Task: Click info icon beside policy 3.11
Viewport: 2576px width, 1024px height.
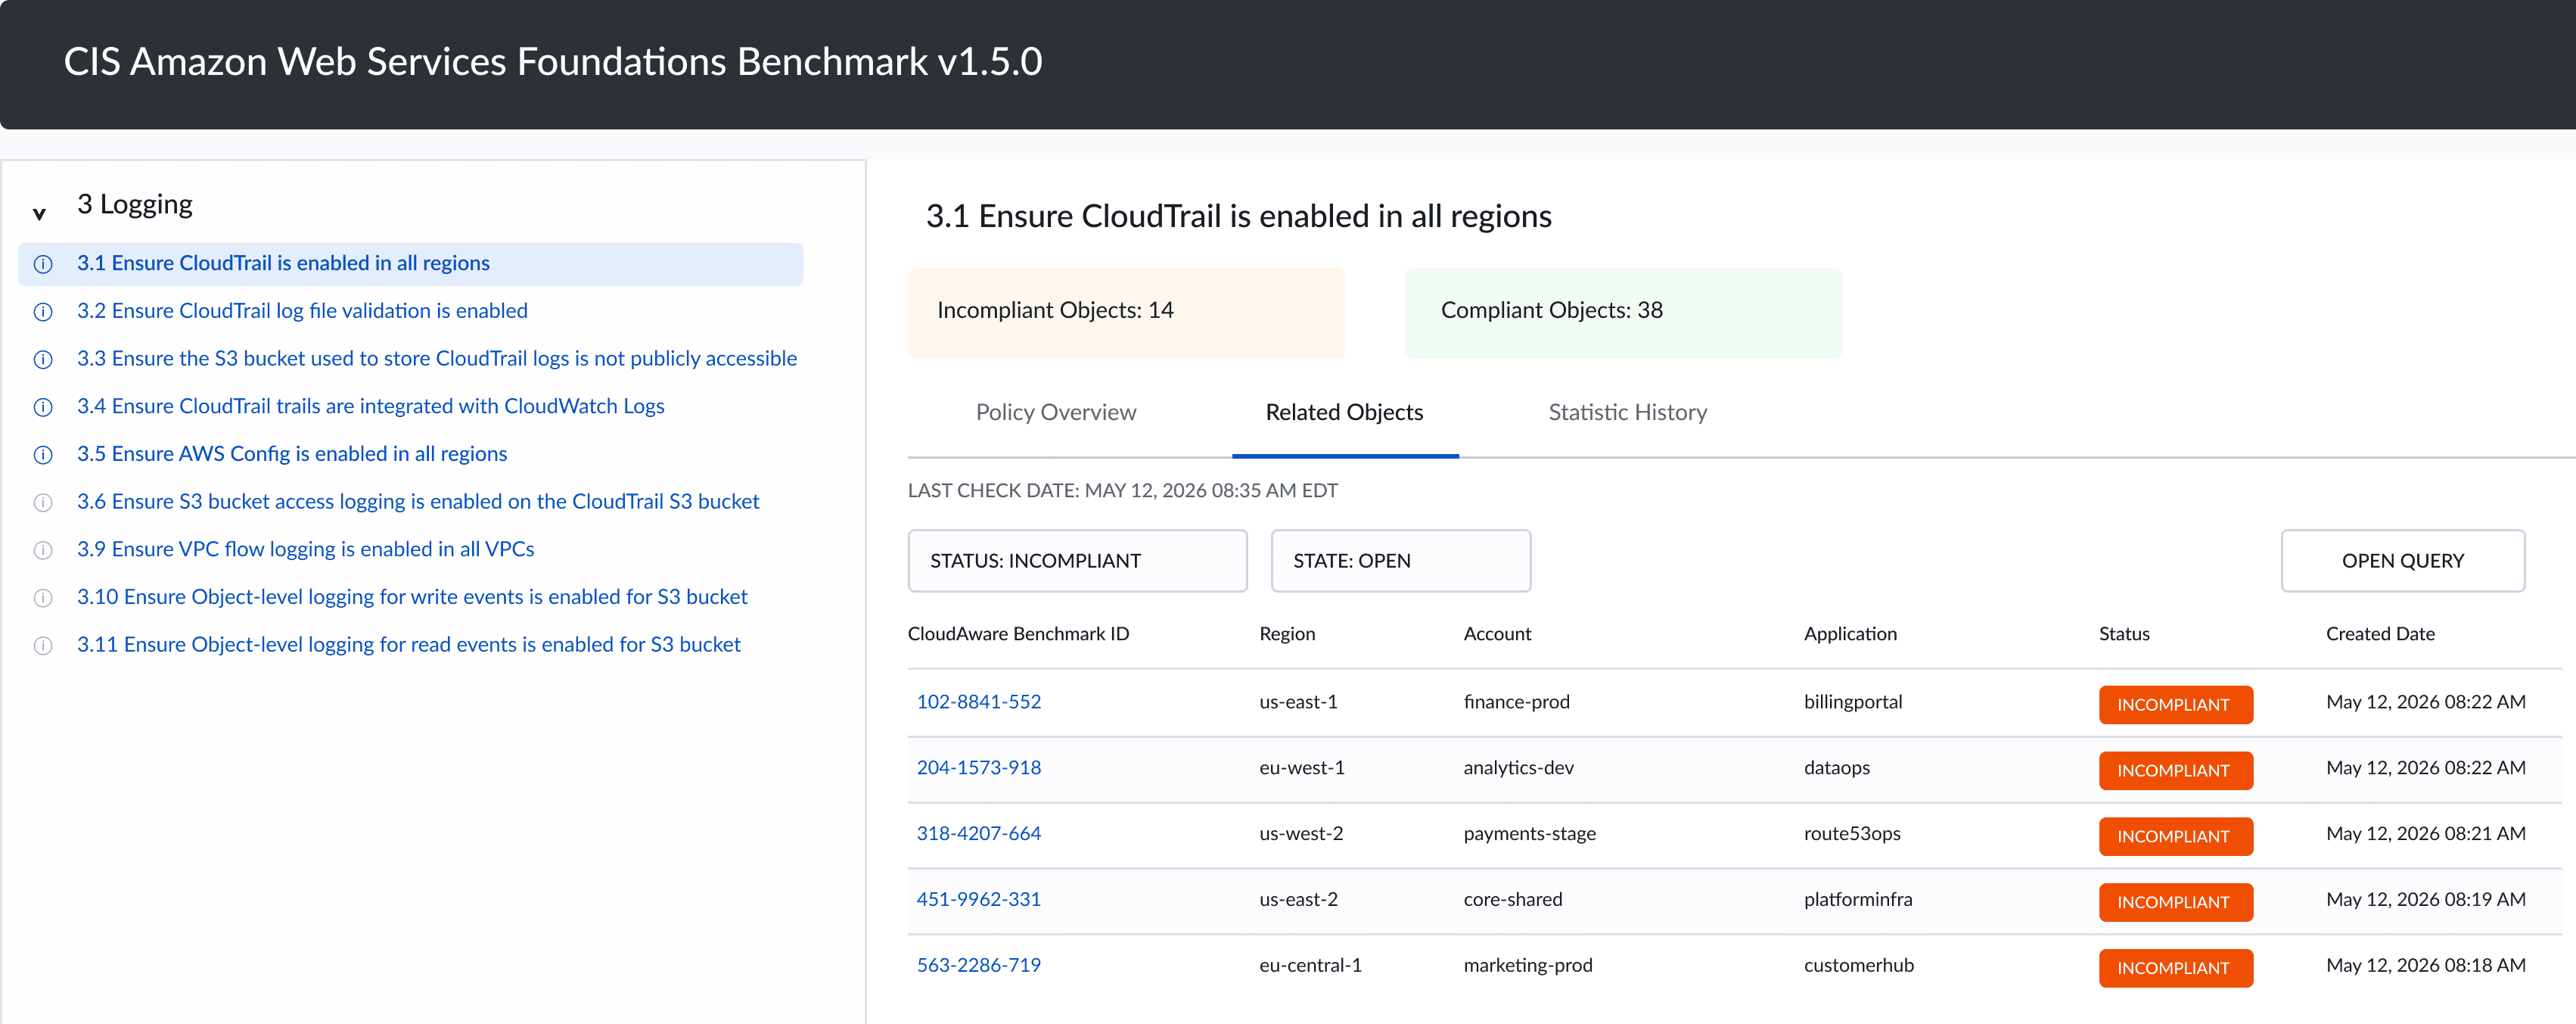Action: point(43,645)
